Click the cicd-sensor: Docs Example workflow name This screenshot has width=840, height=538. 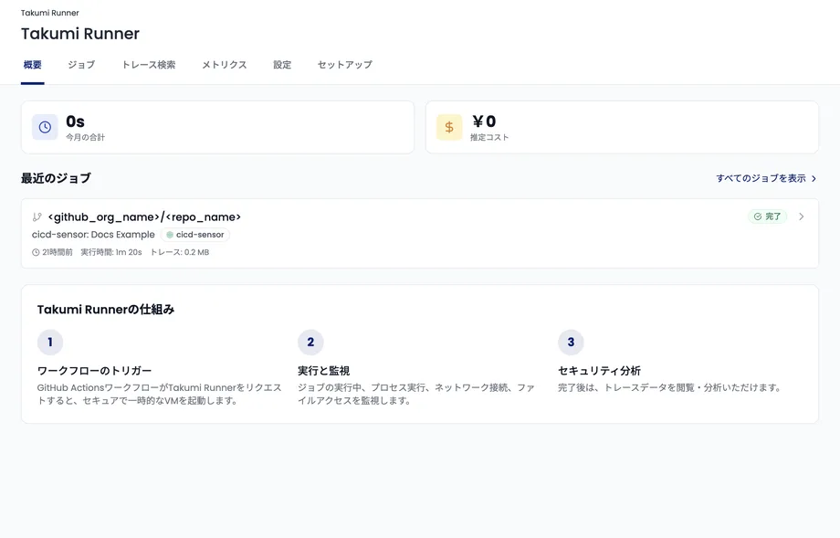click(93, 235)
